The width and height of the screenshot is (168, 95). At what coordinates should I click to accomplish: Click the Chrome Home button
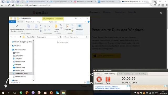point(13,5)
